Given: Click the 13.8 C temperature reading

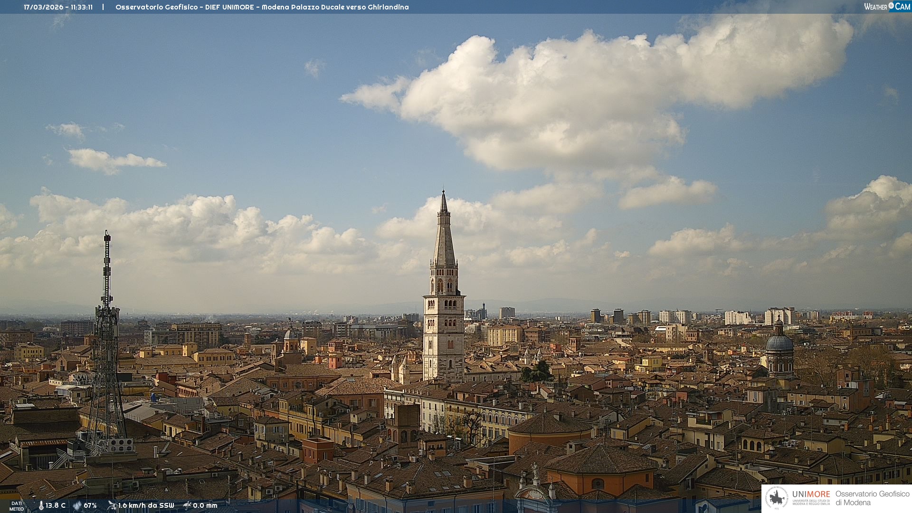Looking at the screenshot, I should pos(56,505).
